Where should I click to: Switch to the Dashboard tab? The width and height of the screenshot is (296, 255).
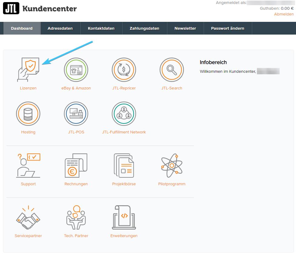point(22,28)
